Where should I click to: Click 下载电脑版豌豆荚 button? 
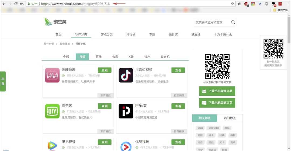[x=217, y=103]
